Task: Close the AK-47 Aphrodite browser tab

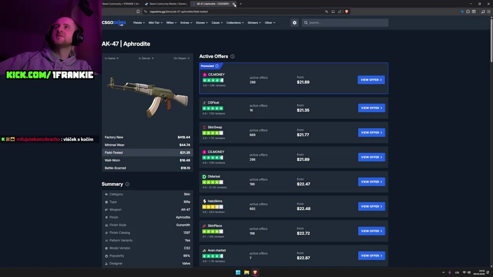Action: coord(233,4)
